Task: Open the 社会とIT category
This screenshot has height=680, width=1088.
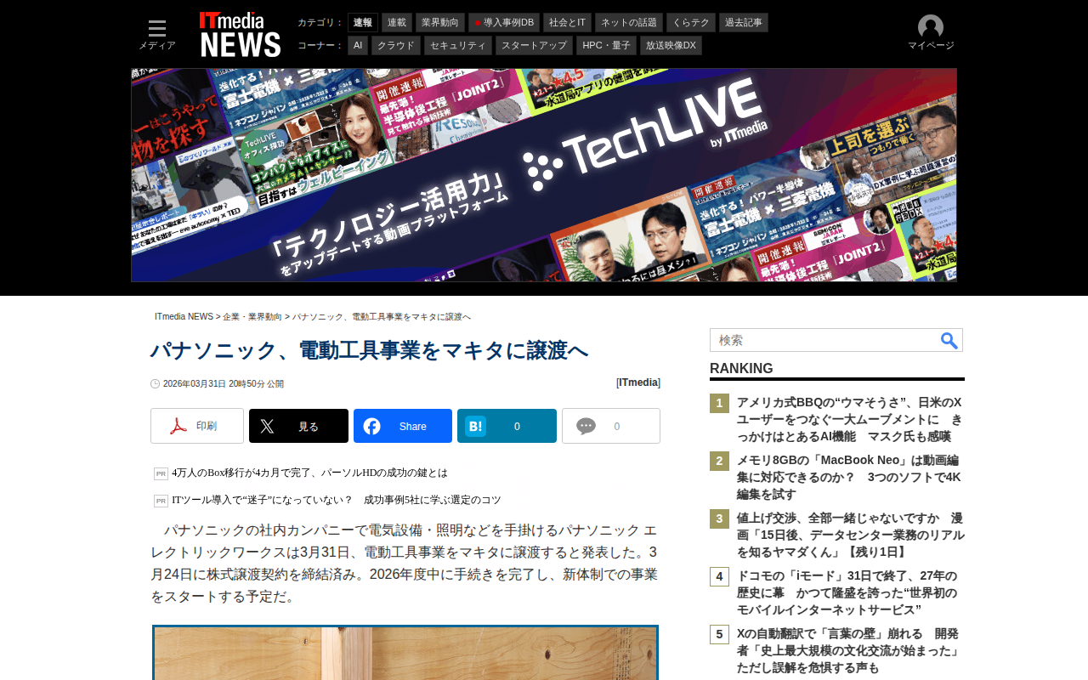Action: click(567, 22)
